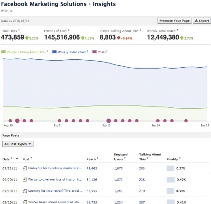
Task: Click the Total Likes help question mark
Action: point(19,30)
